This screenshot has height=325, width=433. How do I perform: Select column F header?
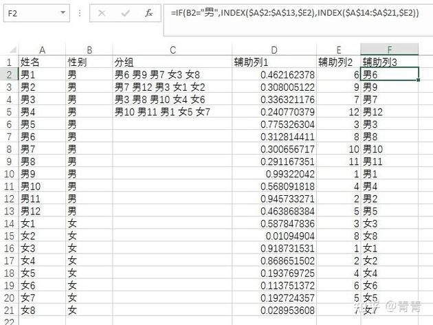click(x=390, y=49)
